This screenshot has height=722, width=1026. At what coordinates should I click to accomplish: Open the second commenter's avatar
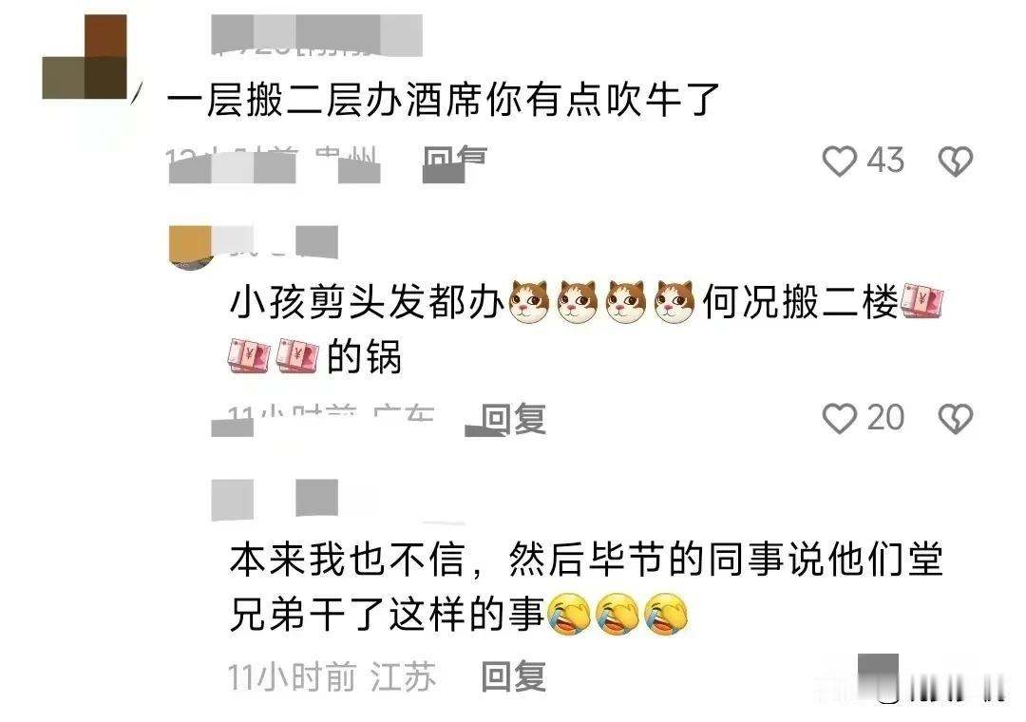pyautogui.click(x=190, y=247)
